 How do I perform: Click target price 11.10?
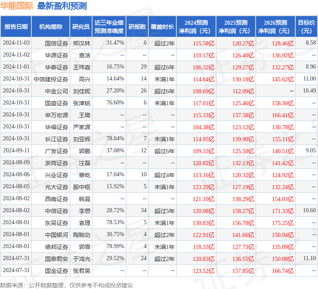tap(309, 258)
